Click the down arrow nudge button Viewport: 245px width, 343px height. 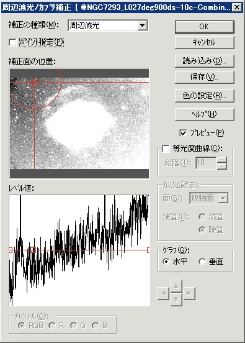coord(176,299)
